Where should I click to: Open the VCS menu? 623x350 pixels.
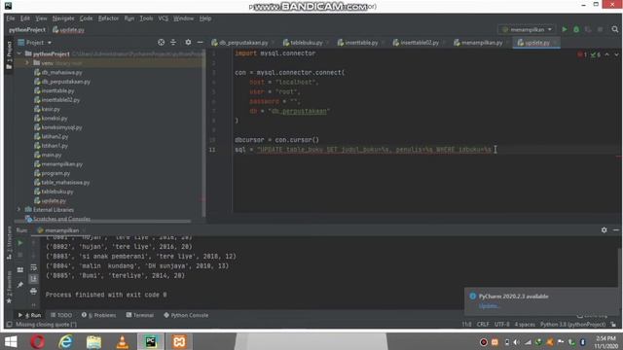[x=163, y=18]
